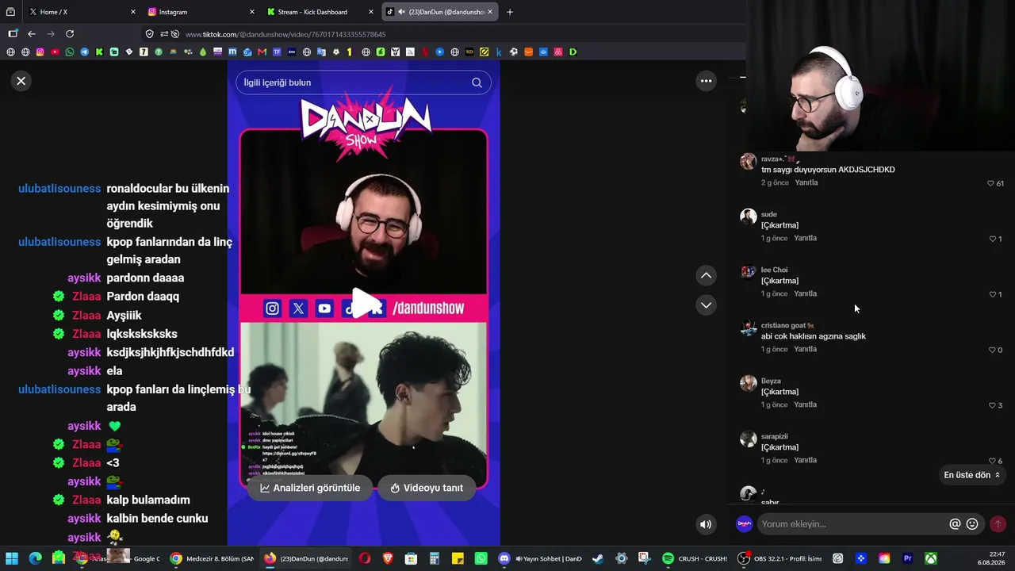The height and width of the screenshot is (571, 1015).
Task: Launch Microsoft Edge from the taskbar
Action: tap(35, 558)
